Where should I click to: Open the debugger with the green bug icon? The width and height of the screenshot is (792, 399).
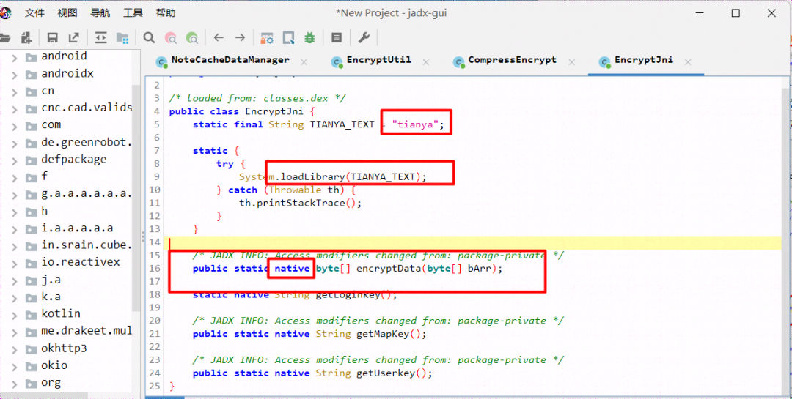point(309,37)
